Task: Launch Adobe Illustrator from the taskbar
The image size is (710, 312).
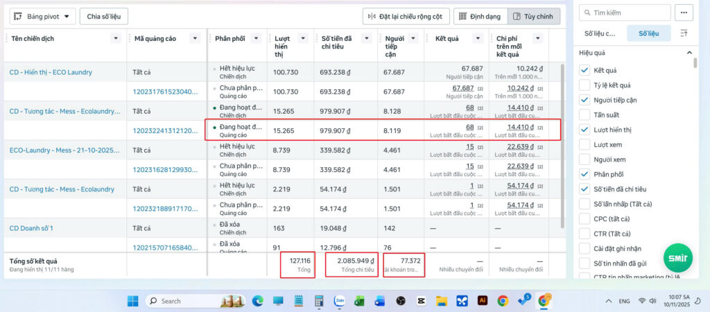Action: (x=483, y=301)
